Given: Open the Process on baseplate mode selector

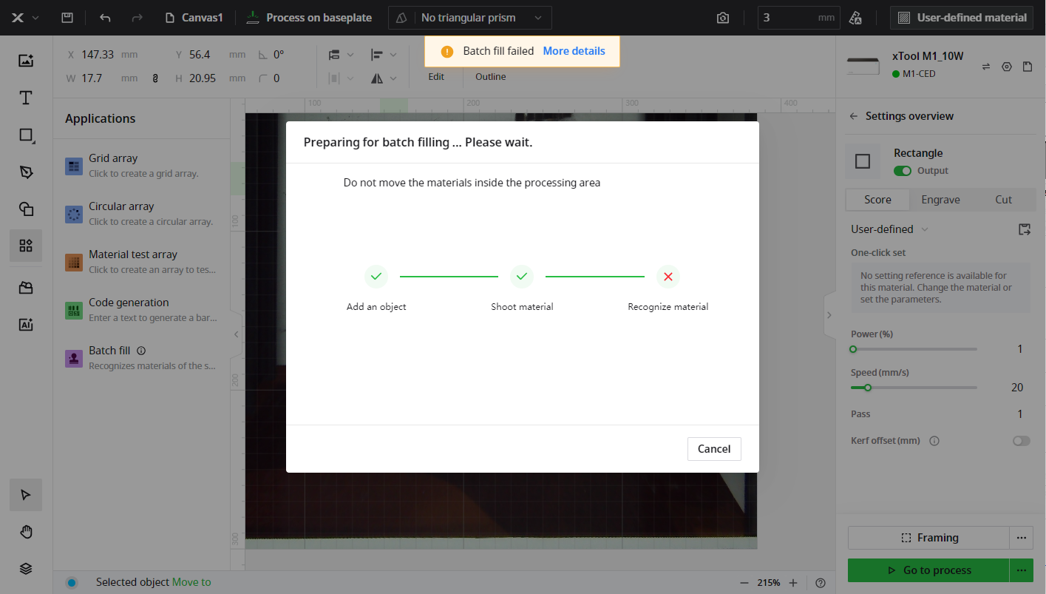Looking at the screenshot, I should click(x=309, y=18).
